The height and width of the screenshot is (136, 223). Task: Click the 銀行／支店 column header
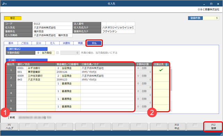36,65
